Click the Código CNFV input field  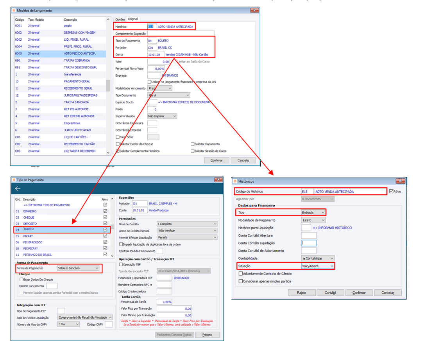[109, 324]
